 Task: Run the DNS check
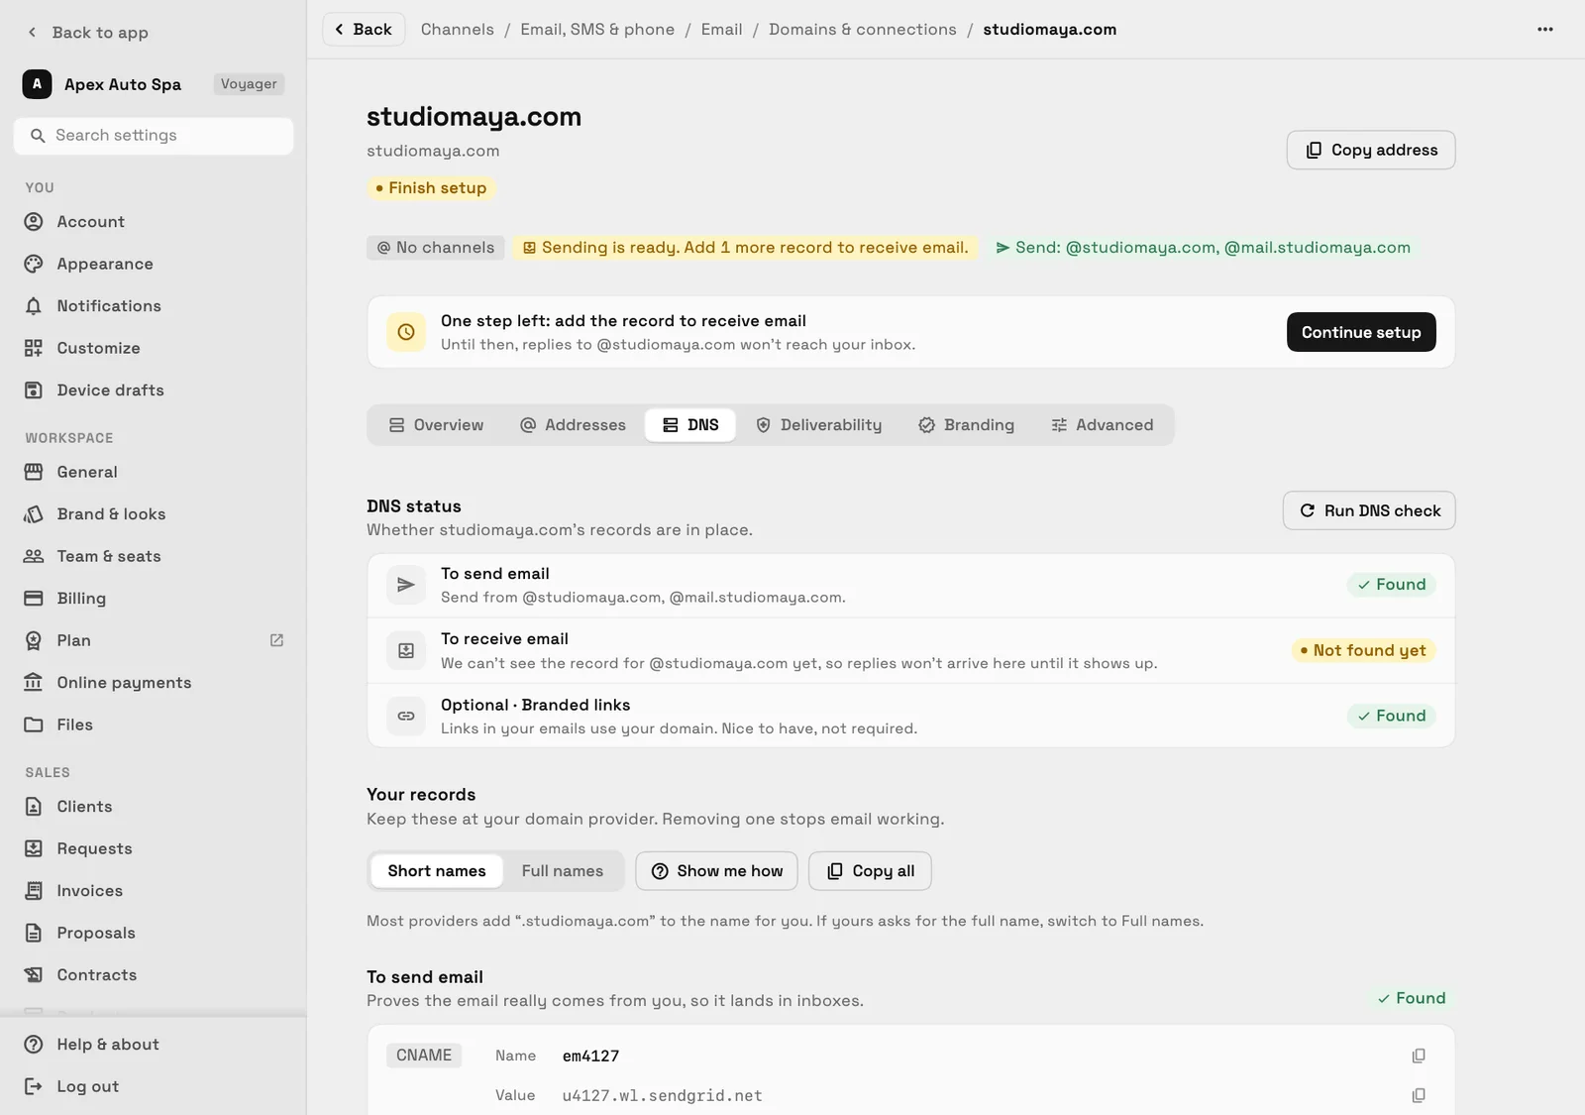(x=1369, y=510)
